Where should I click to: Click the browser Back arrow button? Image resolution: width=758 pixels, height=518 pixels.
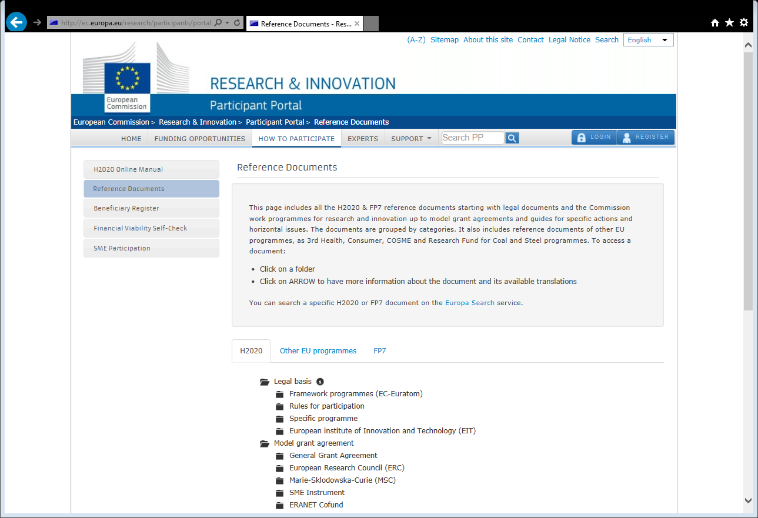pyautogui.click(x=16, y=22)
